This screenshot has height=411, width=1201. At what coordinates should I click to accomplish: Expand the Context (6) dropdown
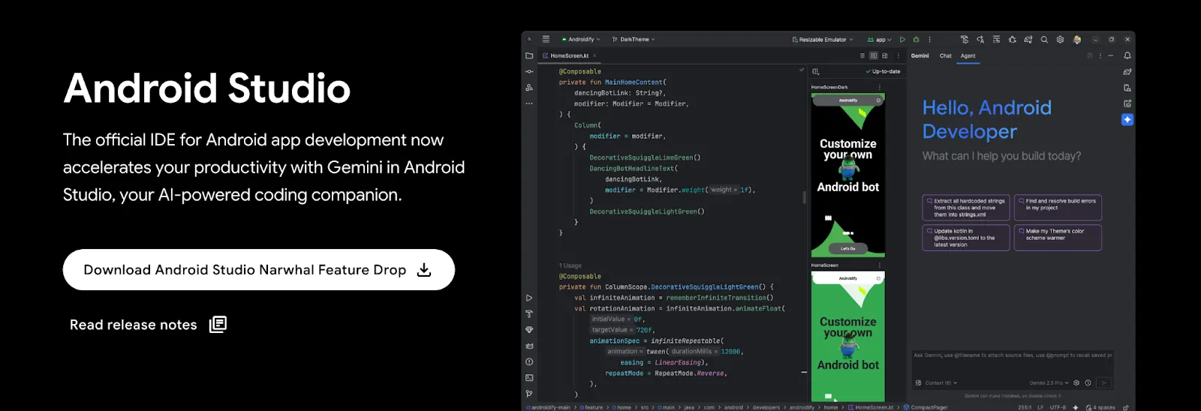[941, 382]
